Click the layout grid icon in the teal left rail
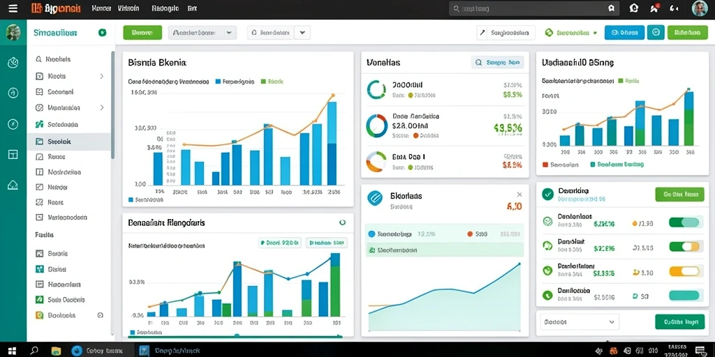 tap(13, 154)
